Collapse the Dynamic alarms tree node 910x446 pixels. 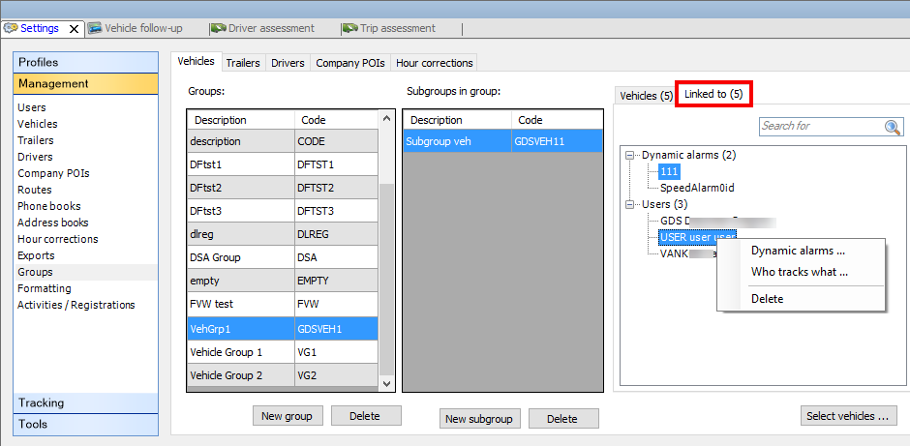click(631, 155)
